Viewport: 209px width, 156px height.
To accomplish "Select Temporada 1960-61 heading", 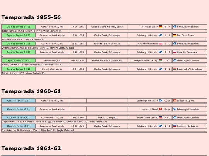I will click(31, 91).
